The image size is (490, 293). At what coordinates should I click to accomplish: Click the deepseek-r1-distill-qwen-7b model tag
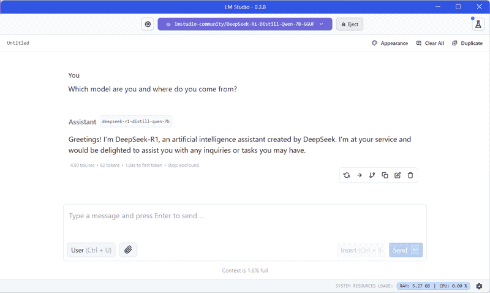pyautogui.click(x=136, y=121)
